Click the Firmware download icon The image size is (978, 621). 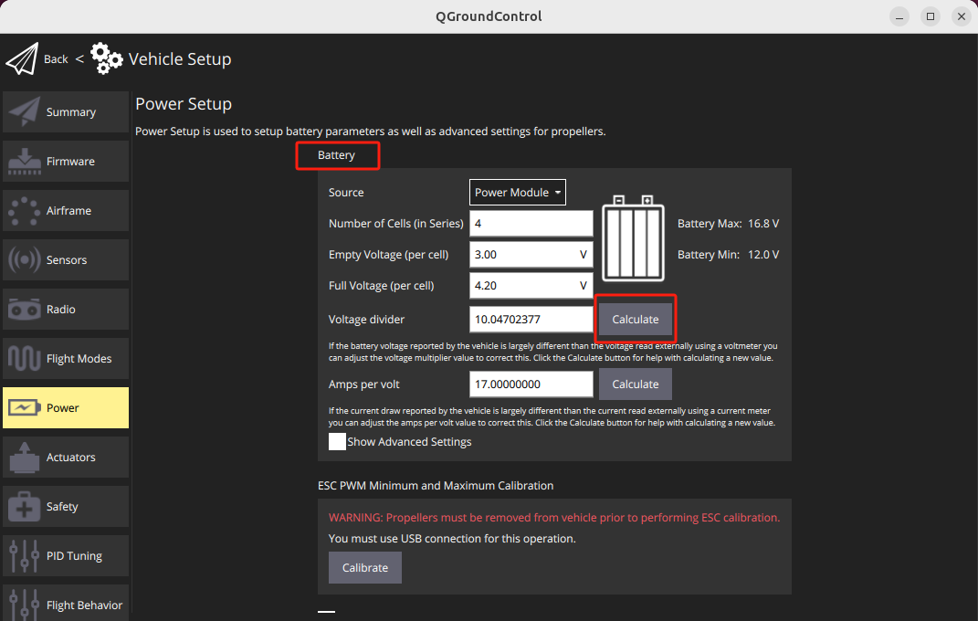[x=25, y=161]
